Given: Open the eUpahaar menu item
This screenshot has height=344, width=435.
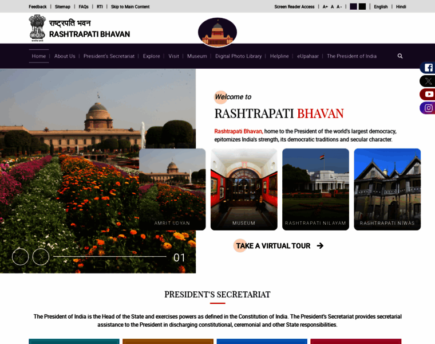Looking at the screenshot, I should click(308, 56).
